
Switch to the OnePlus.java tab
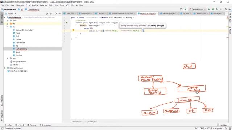201,14
